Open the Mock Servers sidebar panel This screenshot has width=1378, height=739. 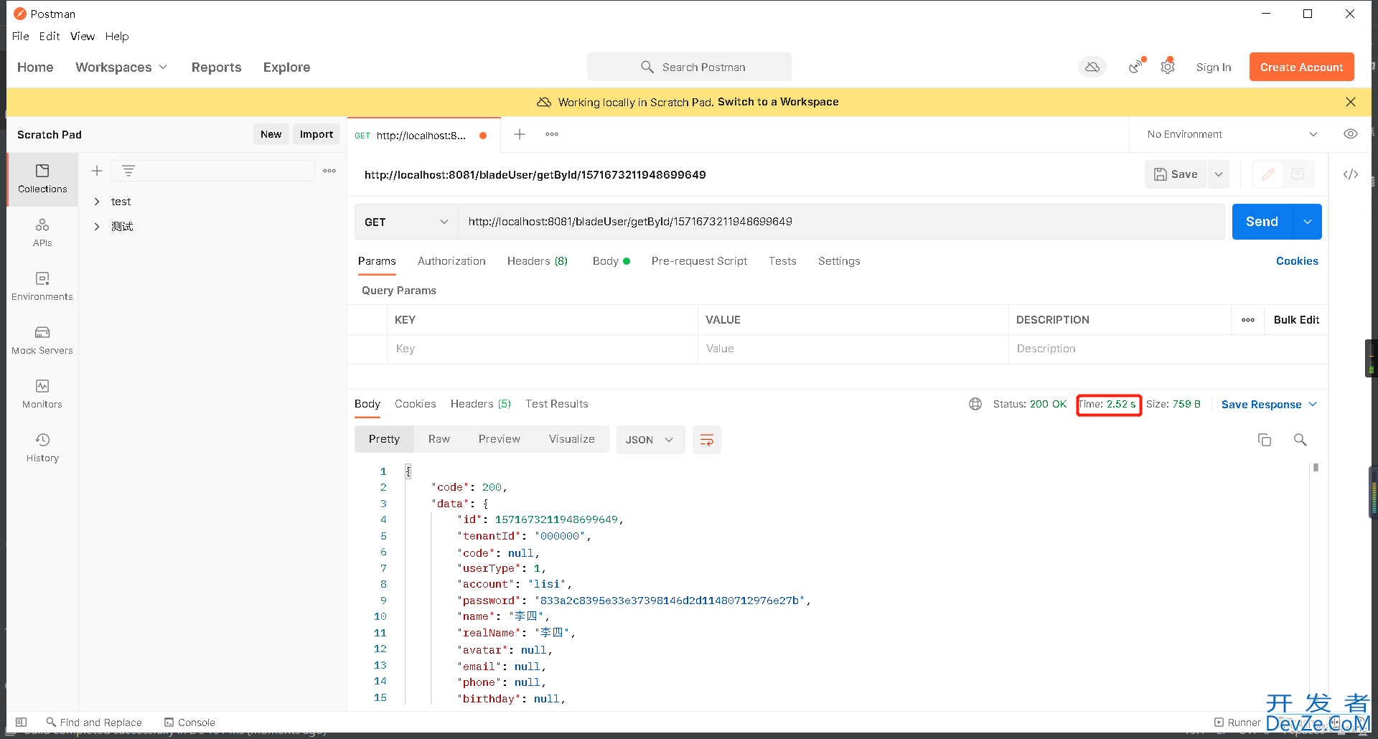click(42, 340)
